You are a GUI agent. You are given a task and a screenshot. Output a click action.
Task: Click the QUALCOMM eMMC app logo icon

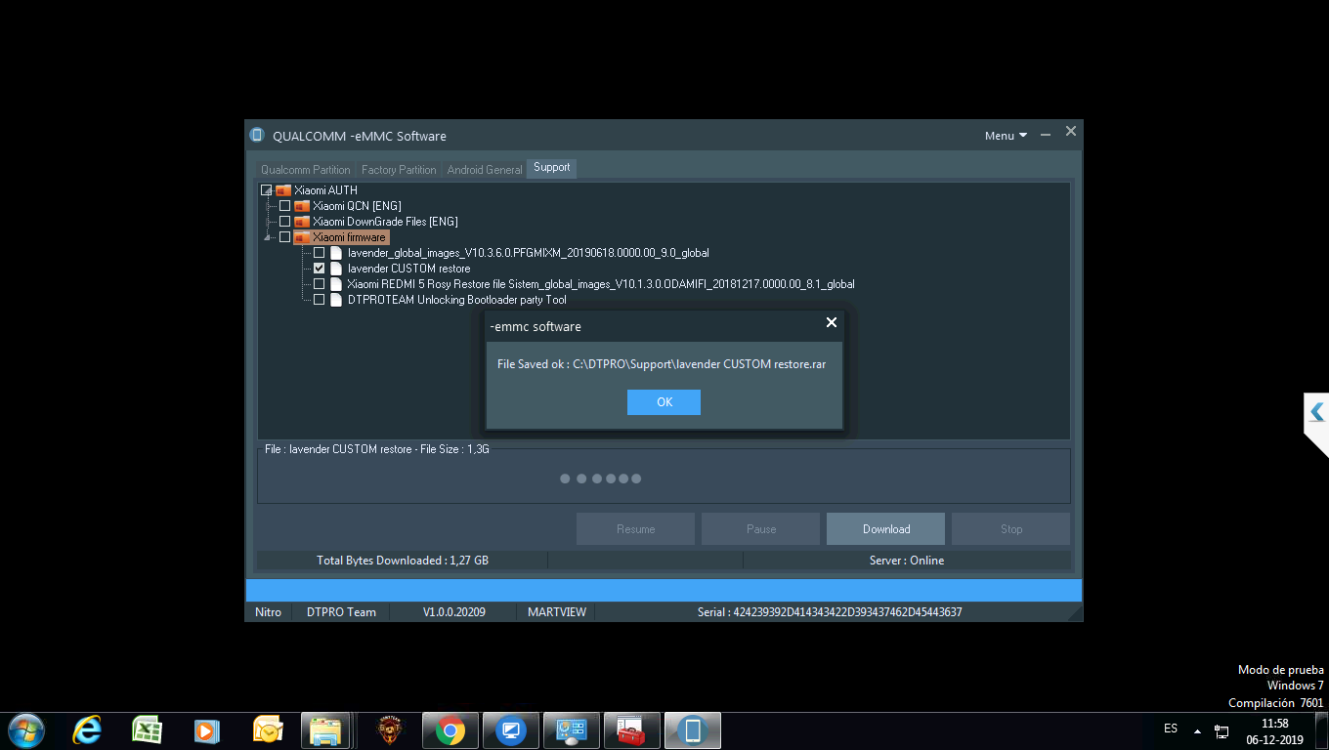(257, 136)
